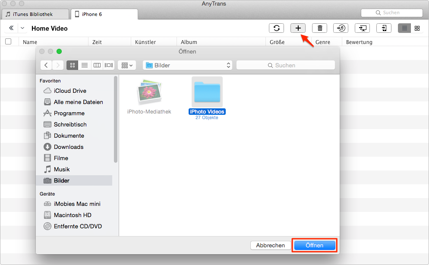429x265 pixels.
Task: Select the iPhoto Videos folder icon
Action: [207, 92]
